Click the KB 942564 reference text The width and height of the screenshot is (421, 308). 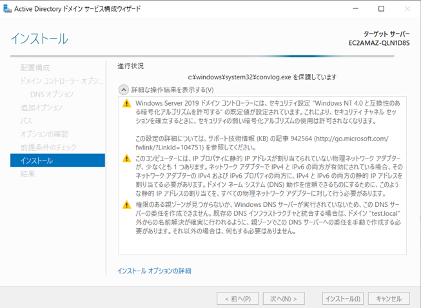[x=262, y=143]
